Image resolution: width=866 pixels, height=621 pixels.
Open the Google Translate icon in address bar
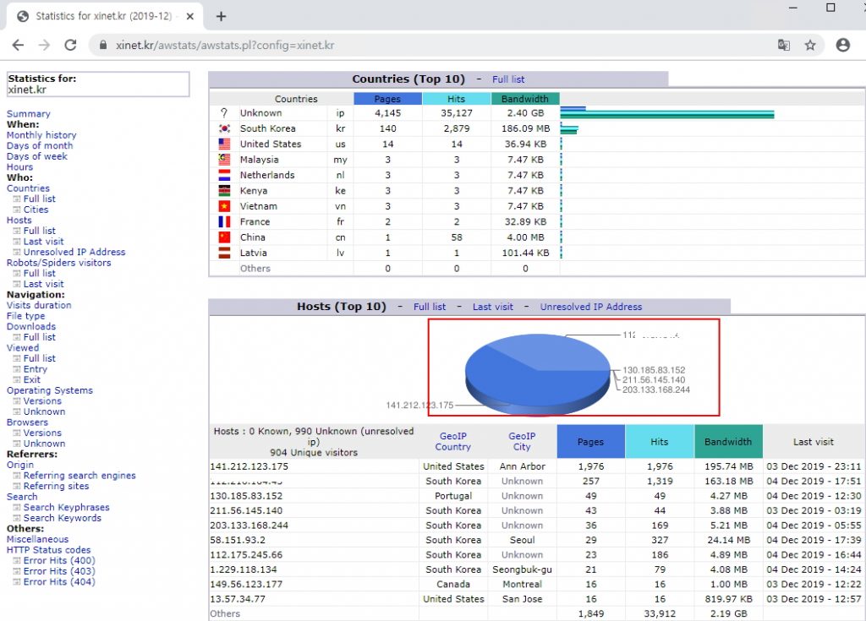[783, 46]
